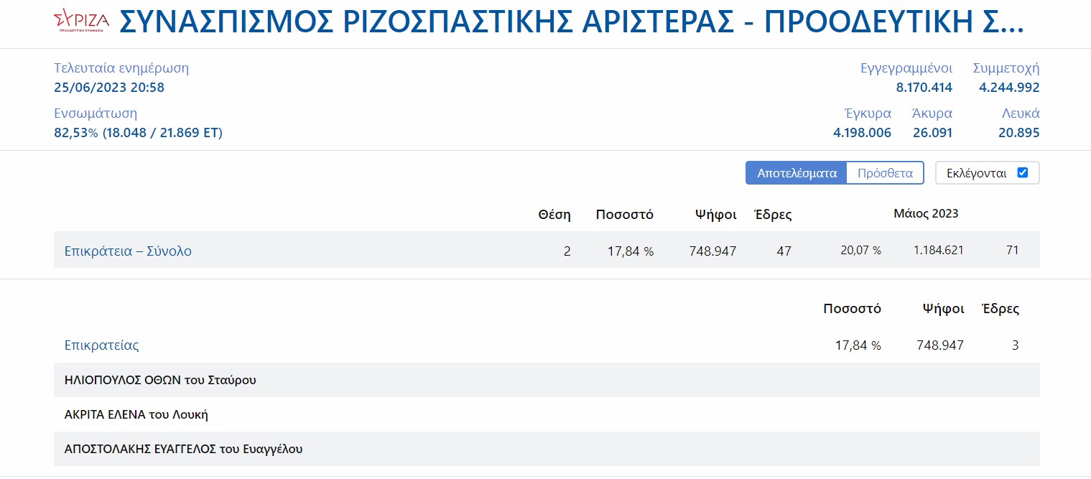Click the Θέση column header
1091x479 pixels.
pyautogui.click(x=554, y=214)
